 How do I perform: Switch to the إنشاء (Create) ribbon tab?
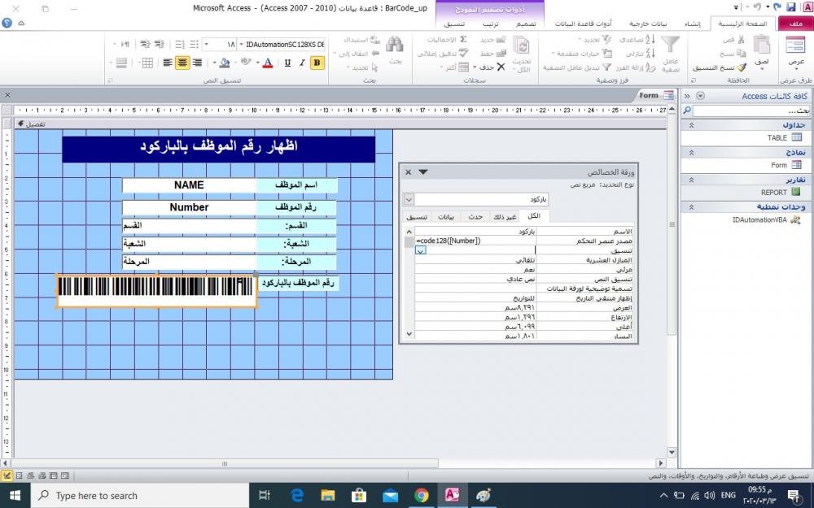click(693, 24)
